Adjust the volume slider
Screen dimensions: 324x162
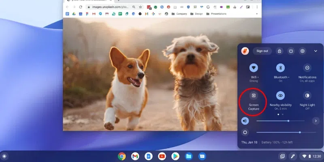[x=280, y=121]
